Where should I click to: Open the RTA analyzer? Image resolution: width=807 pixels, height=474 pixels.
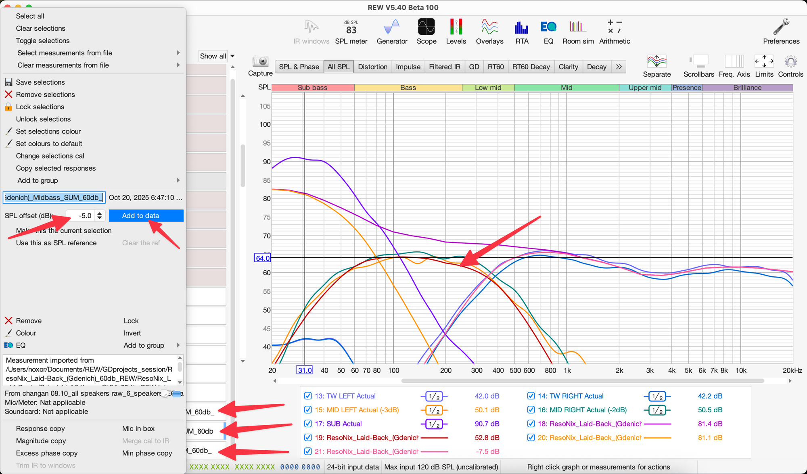click(521, 31)
